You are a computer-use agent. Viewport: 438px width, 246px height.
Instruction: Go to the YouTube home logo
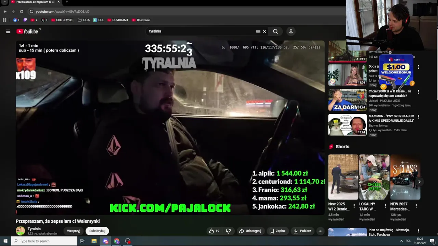[x=27, y=31]
